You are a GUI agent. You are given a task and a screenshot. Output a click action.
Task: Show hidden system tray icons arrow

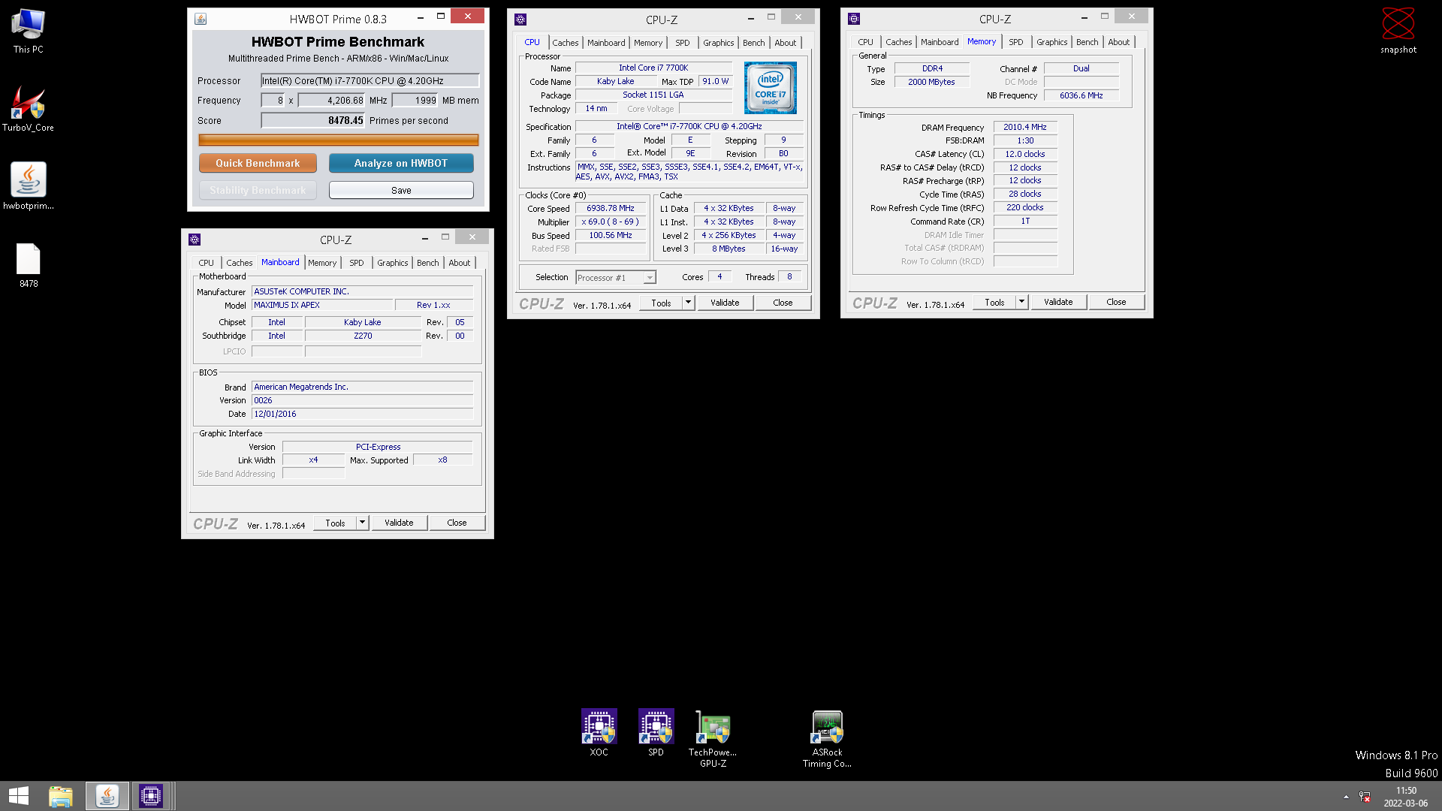coord(1346,797)
